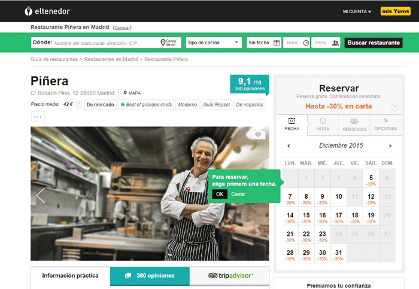Click the heart favorite icon on photo
This screenshot has height=289, width=419.
click(x=258, y=135)
